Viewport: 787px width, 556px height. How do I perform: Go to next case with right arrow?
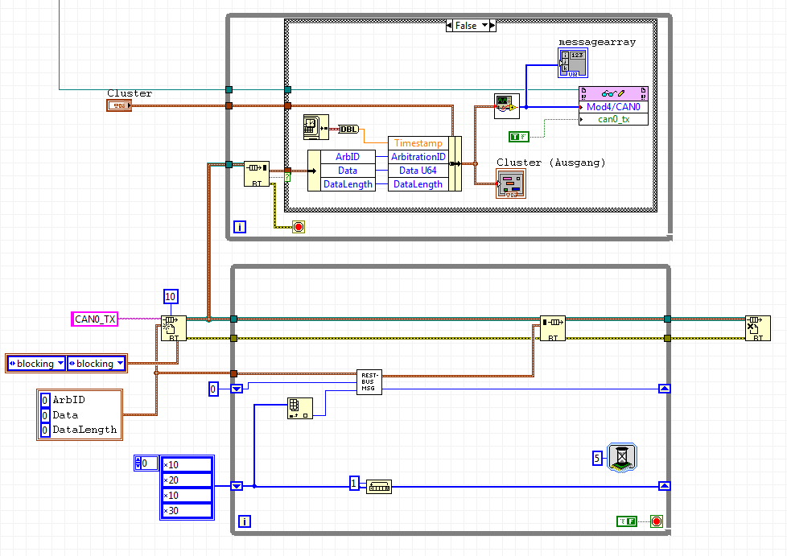492,26
